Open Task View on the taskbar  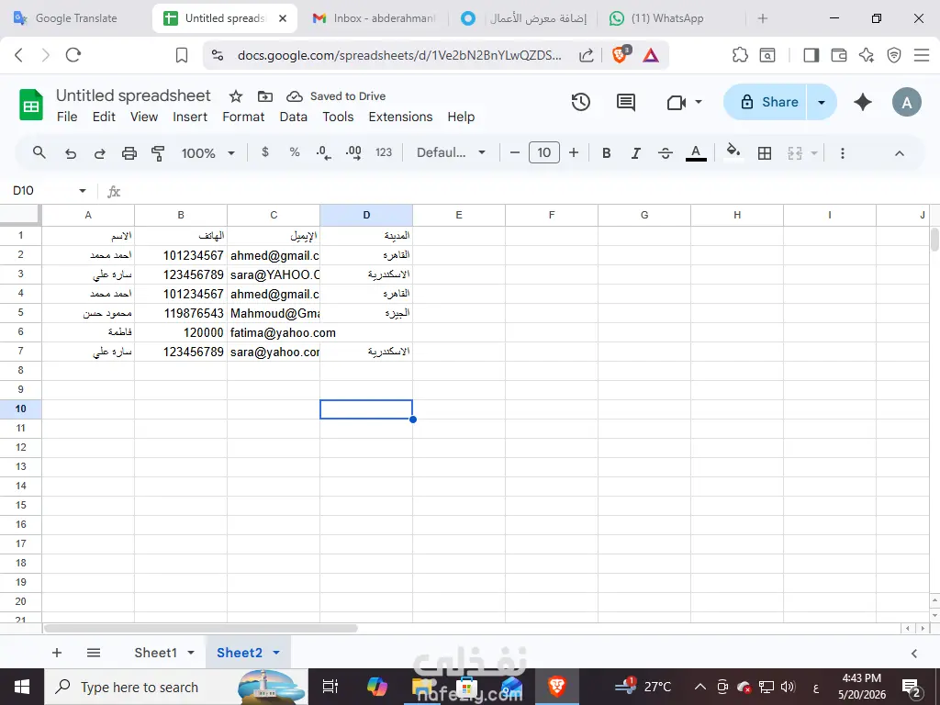[x=330, y=687]
